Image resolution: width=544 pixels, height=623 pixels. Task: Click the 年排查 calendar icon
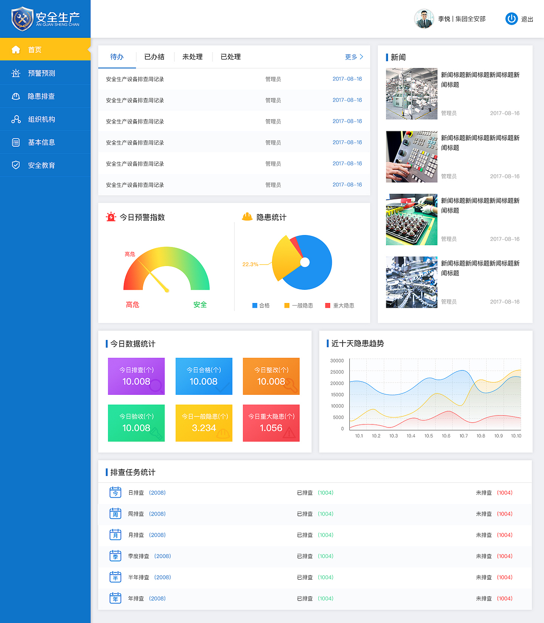(x=115, y=598)
